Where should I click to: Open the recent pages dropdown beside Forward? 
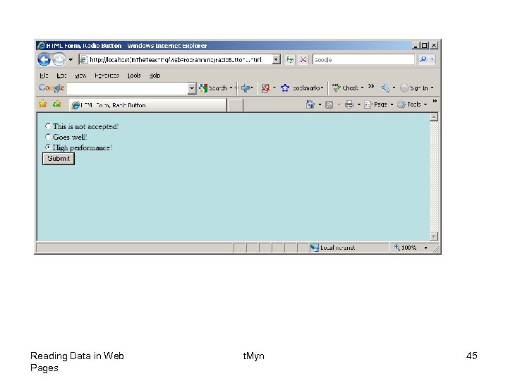71,59
